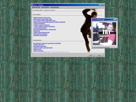The image size is (136, 102).
Task: Click the home button in Links window
Action: point(99,55)
